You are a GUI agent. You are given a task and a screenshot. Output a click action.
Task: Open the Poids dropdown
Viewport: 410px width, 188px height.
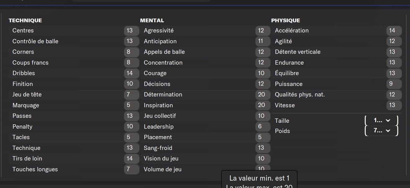click(381, 131)
